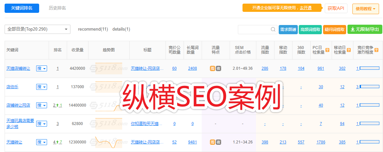
Task: Click competition bar for 天猫店铺转让
Action: (x=370, y=68)
